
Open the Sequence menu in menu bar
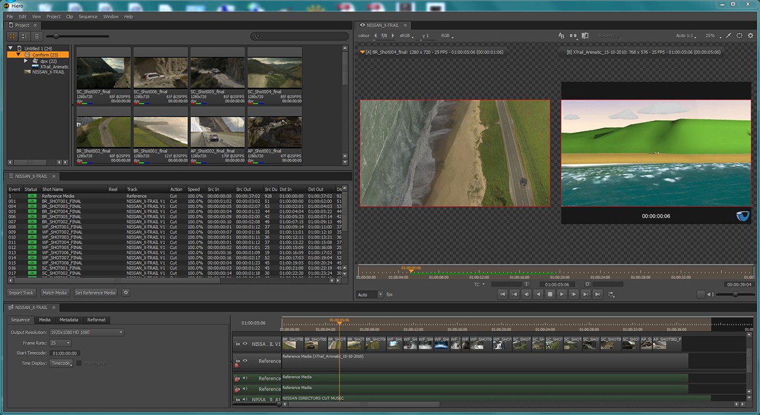click(88, 16)
